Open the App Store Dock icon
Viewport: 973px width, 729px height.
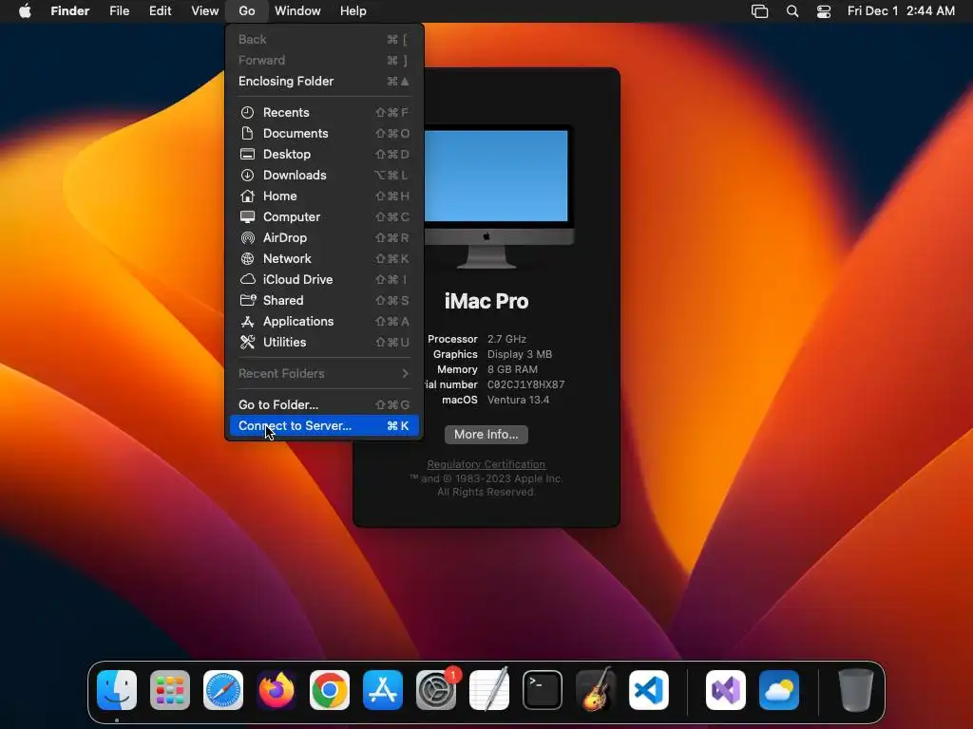(383, 690)
